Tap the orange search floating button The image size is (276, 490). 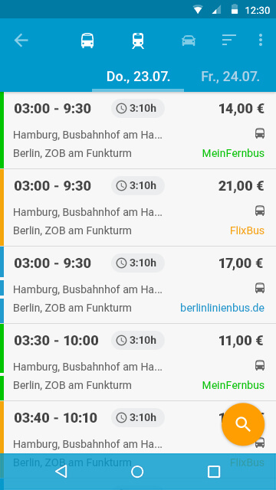pos(243,424)
